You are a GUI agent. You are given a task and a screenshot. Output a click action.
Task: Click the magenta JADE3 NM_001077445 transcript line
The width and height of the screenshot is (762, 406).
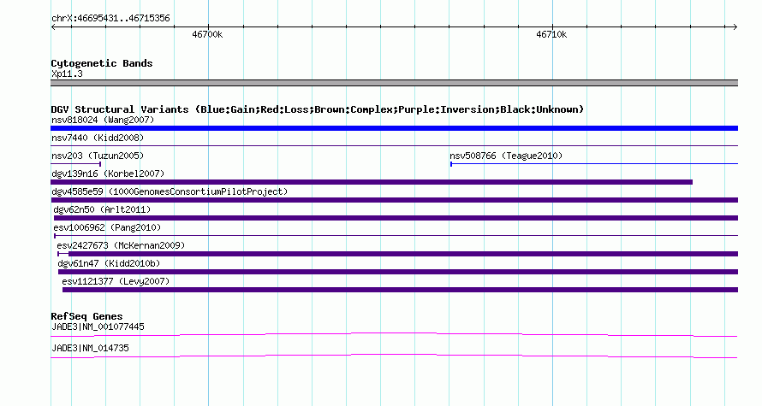394,333
